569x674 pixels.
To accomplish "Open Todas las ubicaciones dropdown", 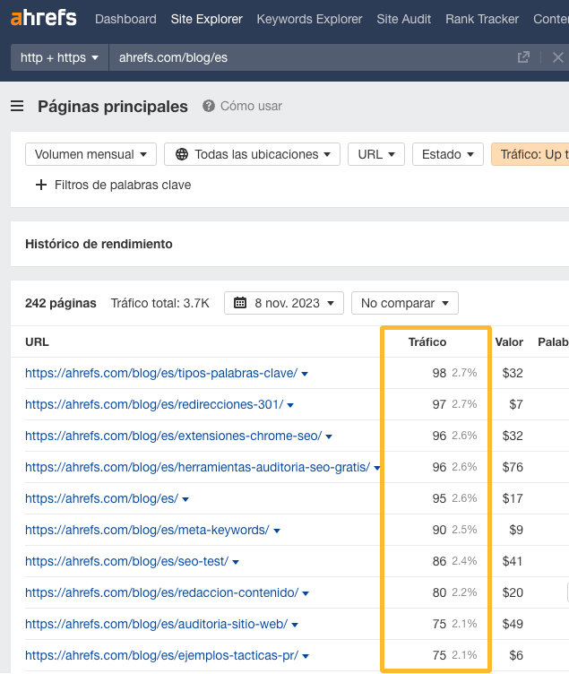I will (x=253, y=154).
